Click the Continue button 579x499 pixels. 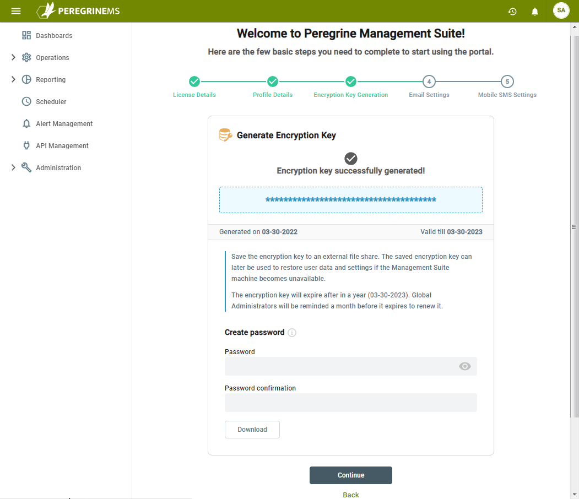tap(351, 475)
